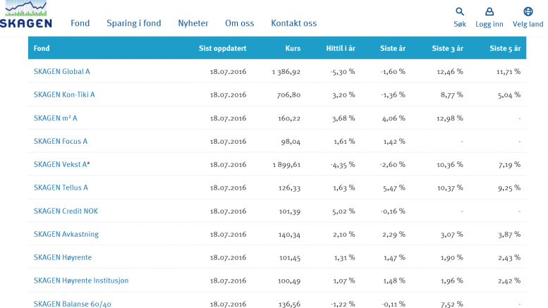The width and height of the screenshot is (548, 308).
Task: Open SKAGEN Høyrente Institusjon fund
Action: [81, 281]
